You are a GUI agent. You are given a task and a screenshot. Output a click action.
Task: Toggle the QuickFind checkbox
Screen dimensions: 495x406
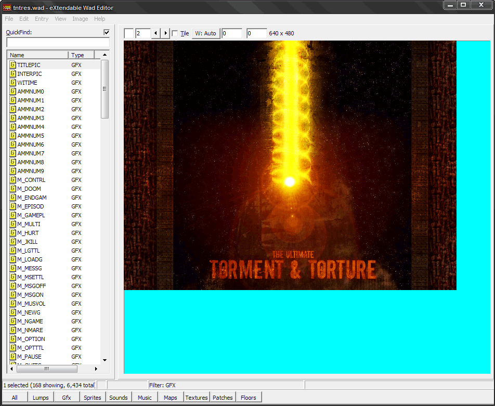107,32
